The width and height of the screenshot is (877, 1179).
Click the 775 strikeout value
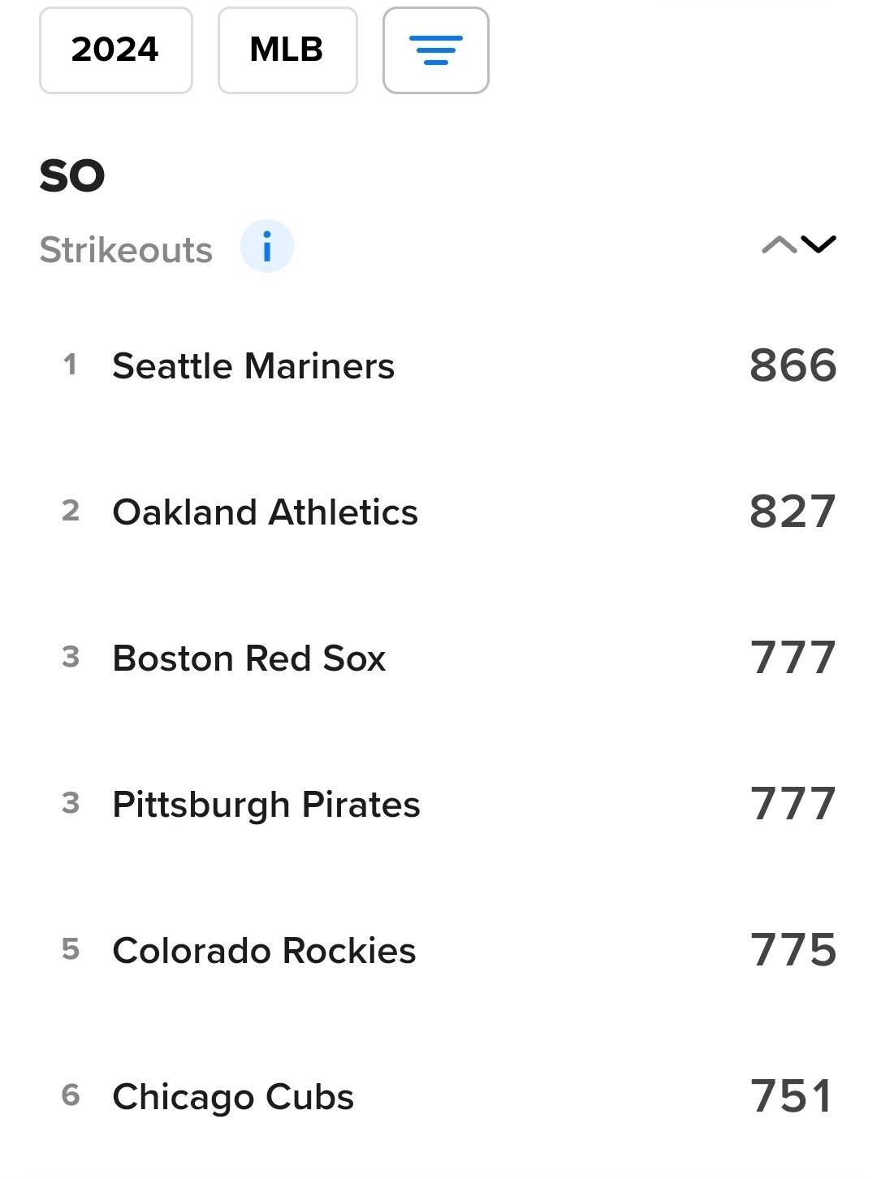coord(793,950)
